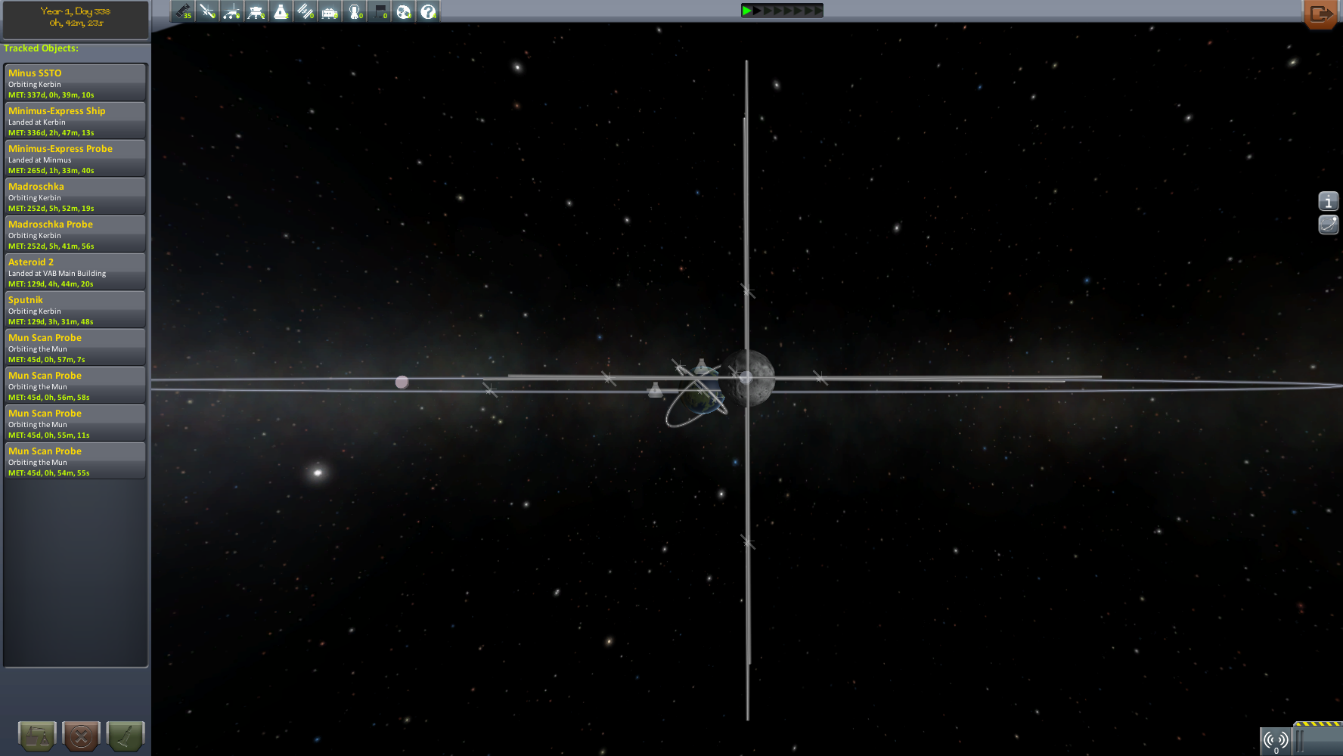Exit the tracking station via the orange button

pyautogui.click(x=1321, y=14)
